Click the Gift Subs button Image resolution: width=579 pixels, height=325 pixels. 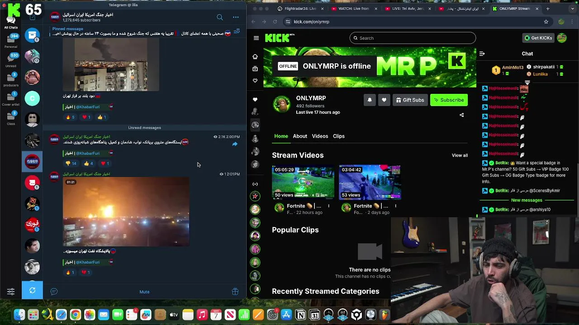coord(410,100)
